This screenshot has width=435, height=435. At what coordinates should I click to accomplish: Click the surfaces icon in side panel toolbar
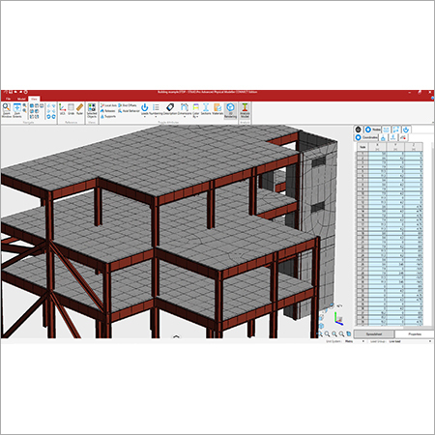pos(396,130)
